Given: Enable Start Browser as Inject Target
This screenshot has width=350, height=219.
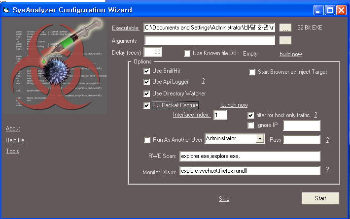Looking at the screenshot, I should [x=252, y=72].
